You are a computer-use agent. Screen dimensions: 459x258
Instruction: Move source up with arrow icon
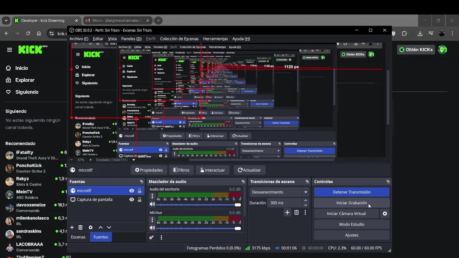point(100,228)
